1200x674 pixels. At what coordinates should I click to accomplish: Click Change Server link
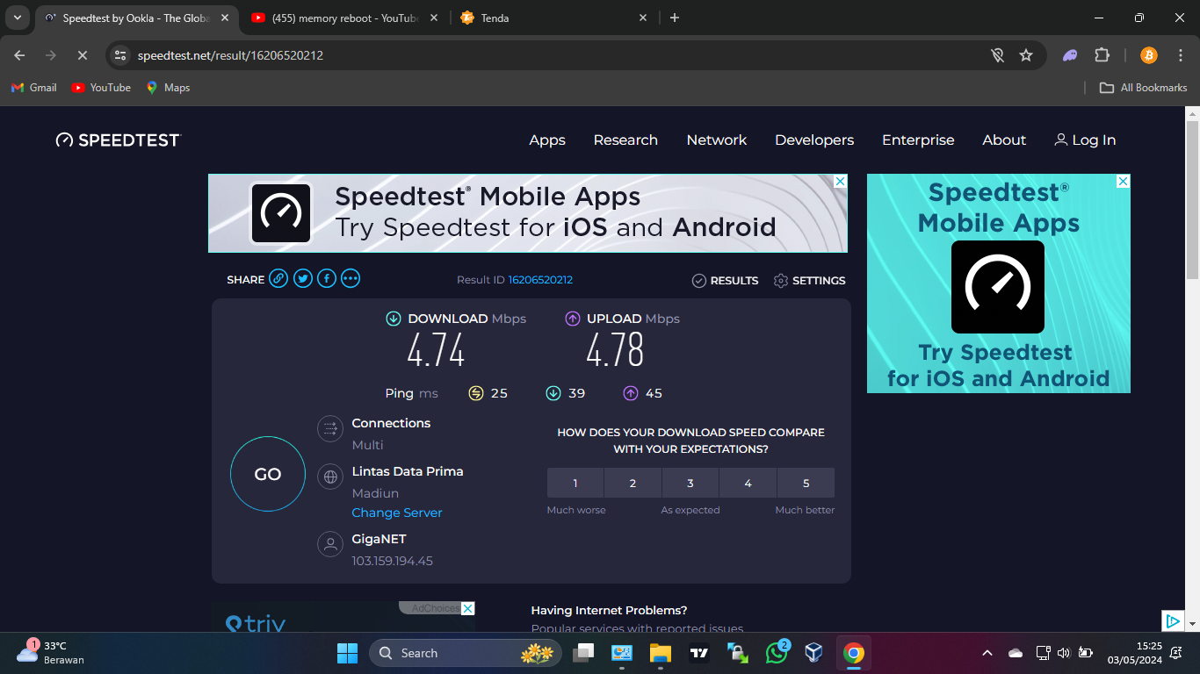pos(397,513)
